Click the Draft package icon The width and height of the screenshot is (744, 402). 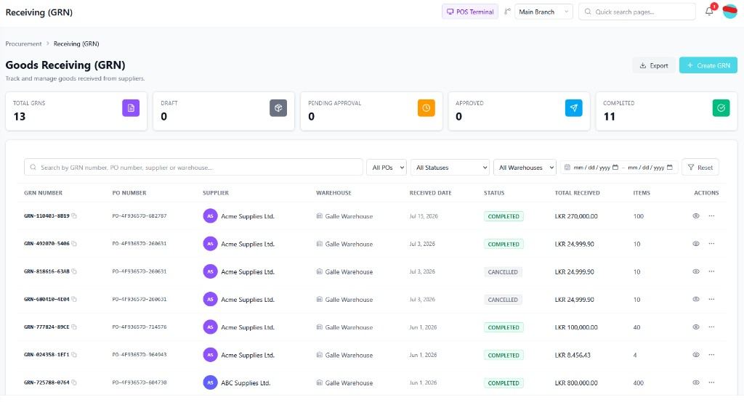[278, 108]
